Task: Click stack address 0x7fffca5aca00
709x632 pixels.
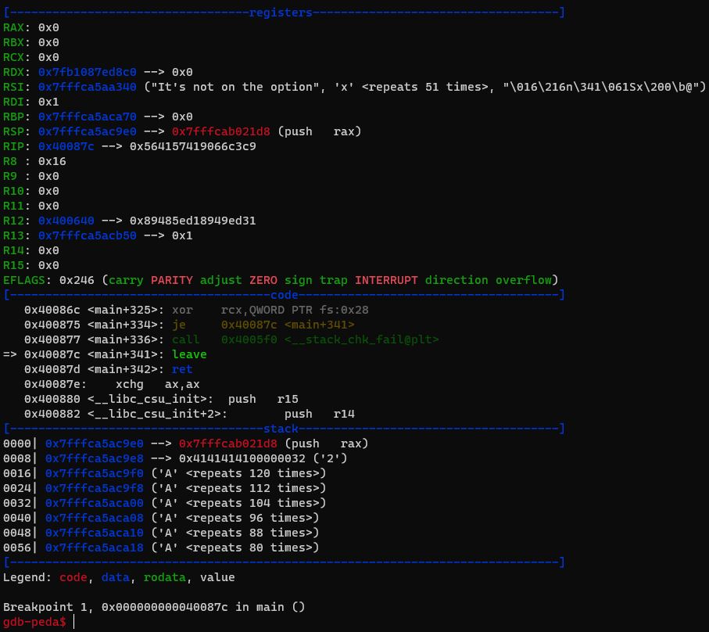Action: click(x=95, y=504)
